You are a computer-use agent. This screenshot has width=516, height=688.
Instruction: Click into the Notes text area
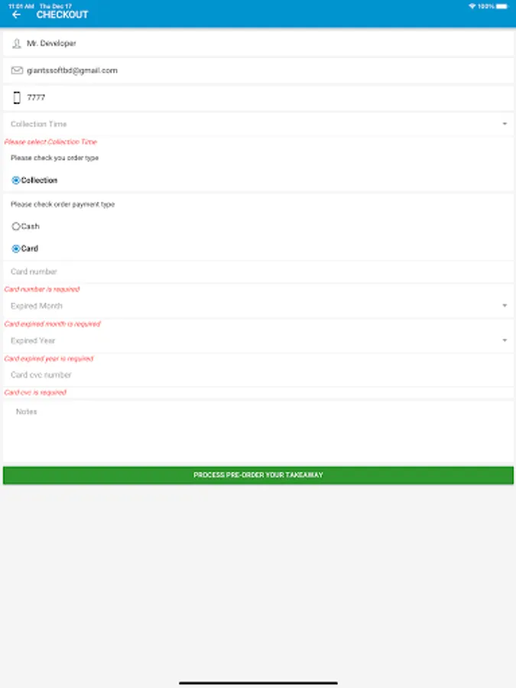point(258,432)
